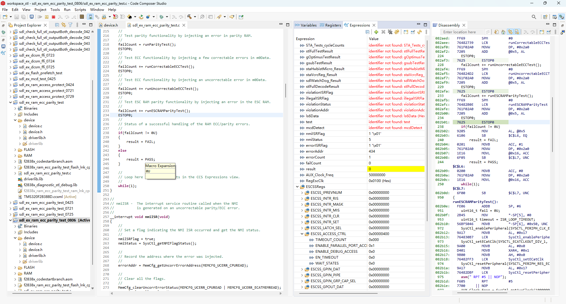The height and width of the screenshot is (304, 566).
Task: Switch to the Variables tab
Action: (306, 25)
